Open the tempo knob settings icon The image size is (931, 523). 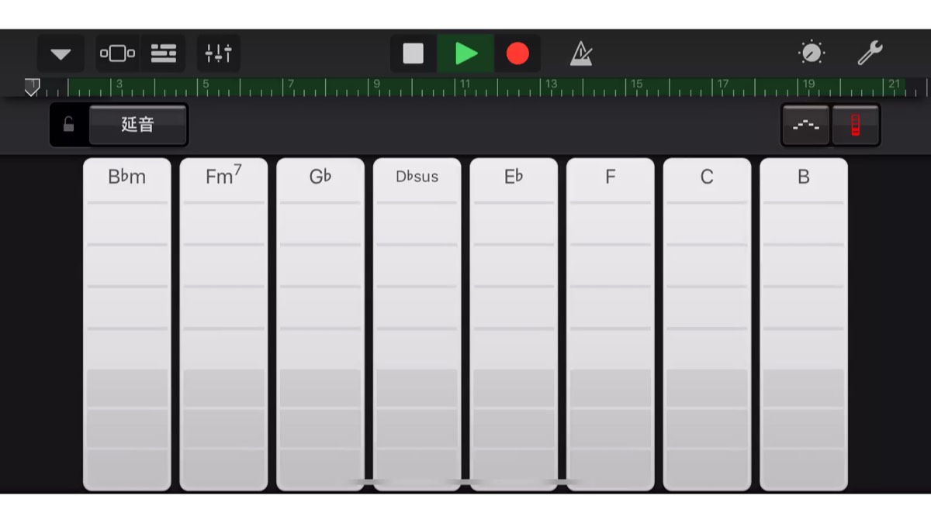click(x=812, y=53)
